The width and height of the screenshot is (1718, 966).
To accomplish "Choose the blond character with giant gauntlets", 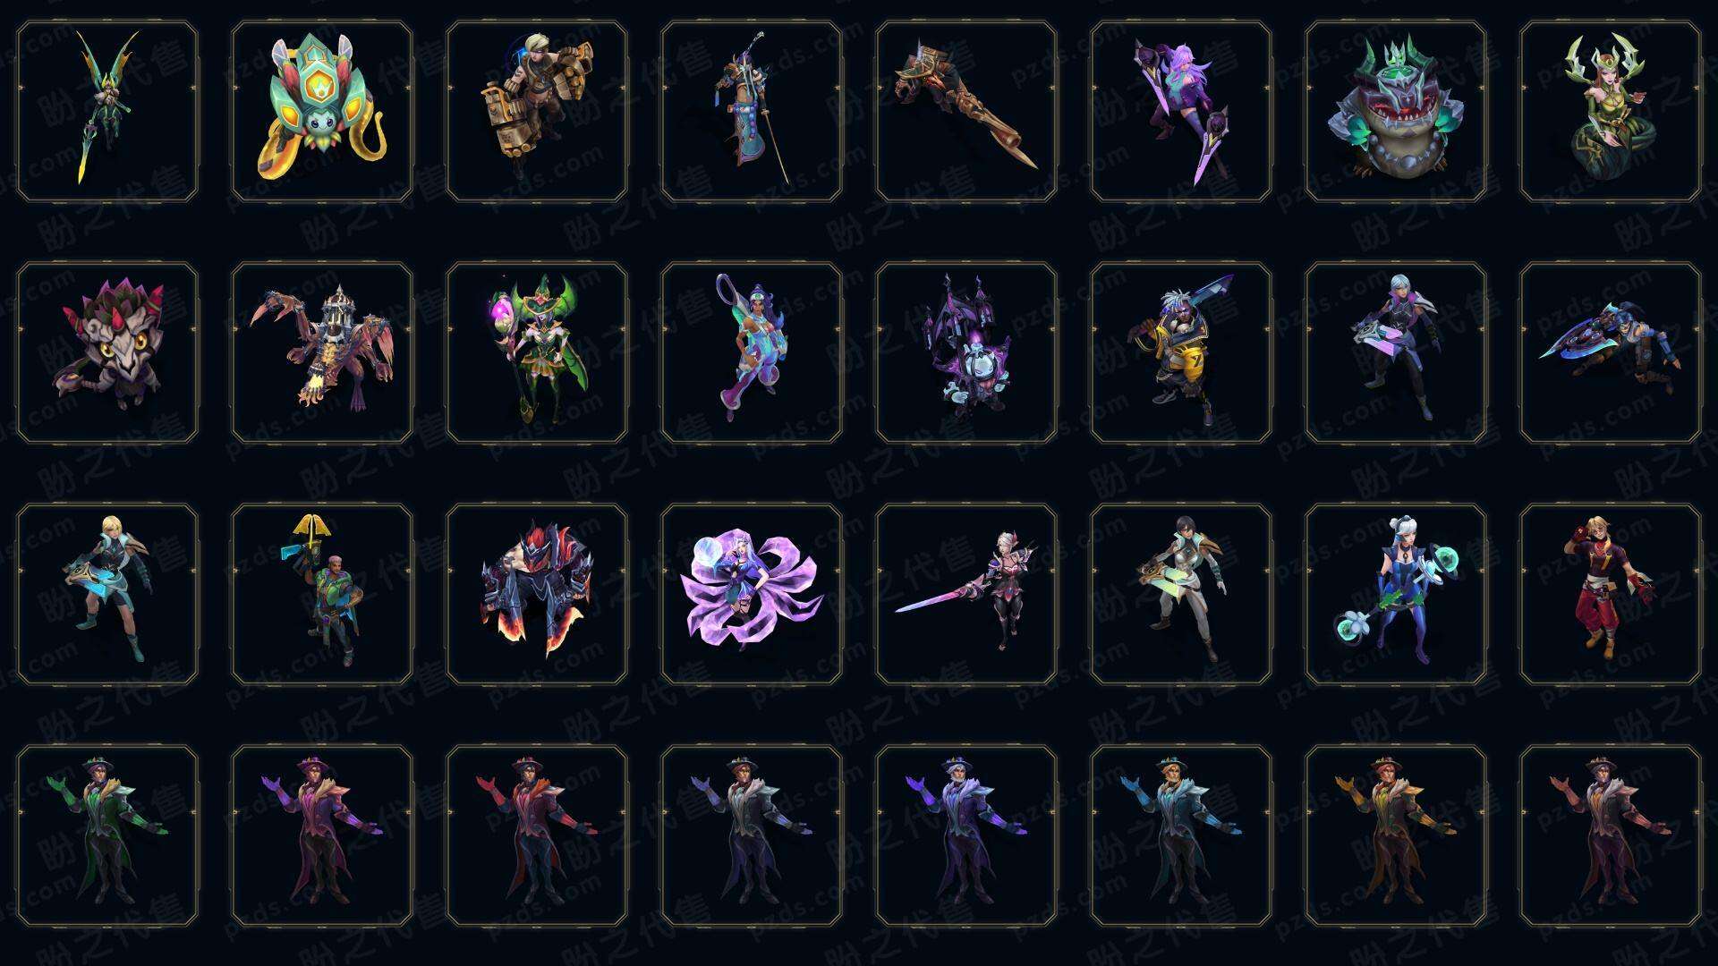I will coord(537,111).
